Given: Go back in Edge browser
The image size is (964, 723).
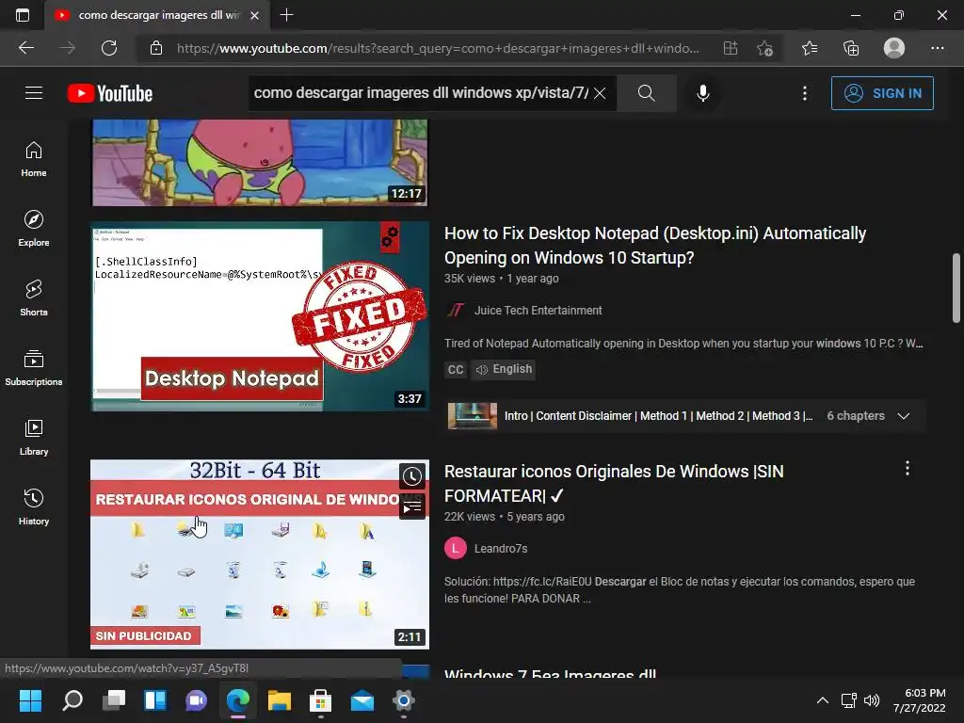Looking at the screenshot, I should click(26, 48).
